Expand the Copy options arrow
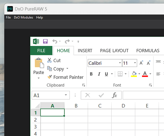This screenshot has height=136, width=164. click(67, 69)
